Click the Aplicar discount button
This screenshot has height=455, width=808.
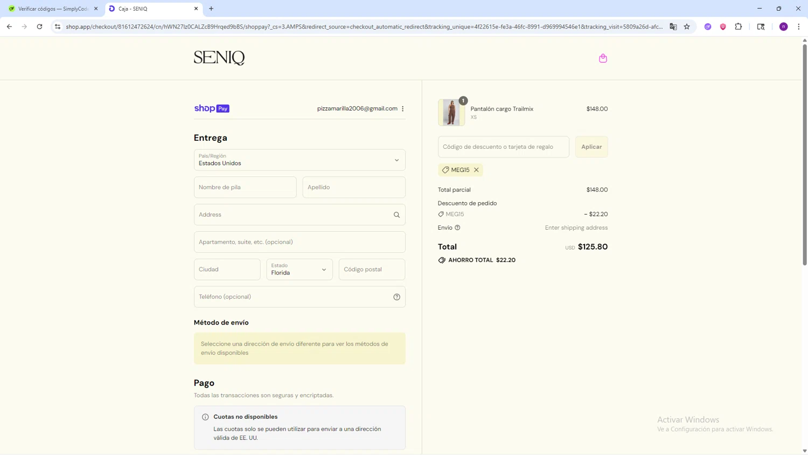591,147
